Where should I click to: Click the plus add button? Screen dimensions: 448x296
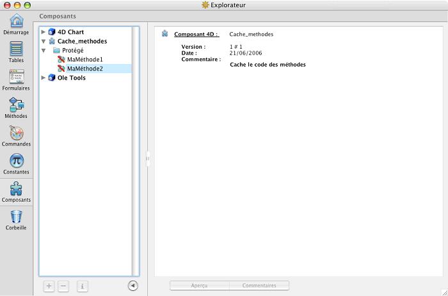[x=49, y=286]
